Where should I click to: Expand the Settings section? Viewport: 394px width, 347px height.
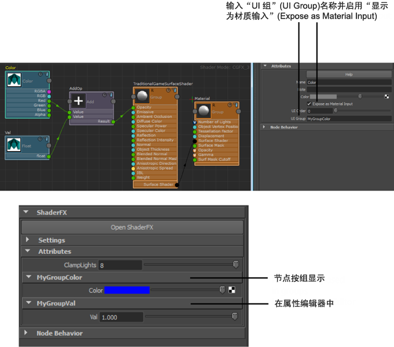27,240
